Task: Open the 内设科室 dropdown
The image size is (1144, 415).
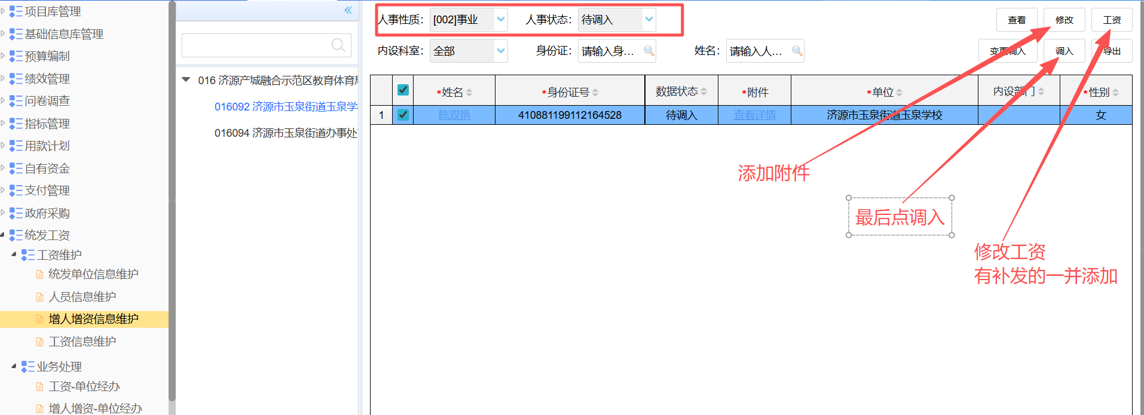Action: pyautogui.click(x=501, y=51)
